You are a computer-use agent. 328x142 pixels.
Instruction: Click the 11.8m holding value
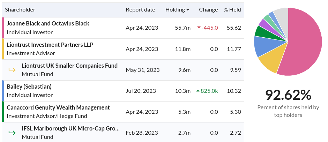click(x=183, y=49)
